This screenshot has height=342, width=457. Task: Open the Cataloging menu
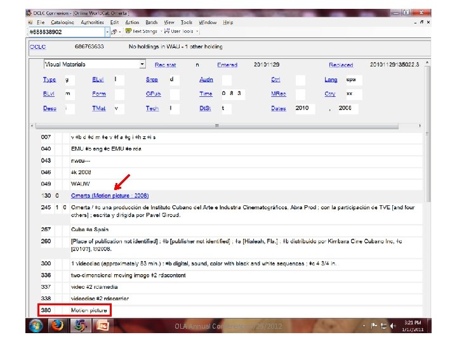[62, 22]
